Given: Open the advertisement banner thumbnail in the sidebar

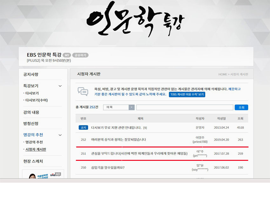Looking at the screenshot, I should click(x=43, y=174).
